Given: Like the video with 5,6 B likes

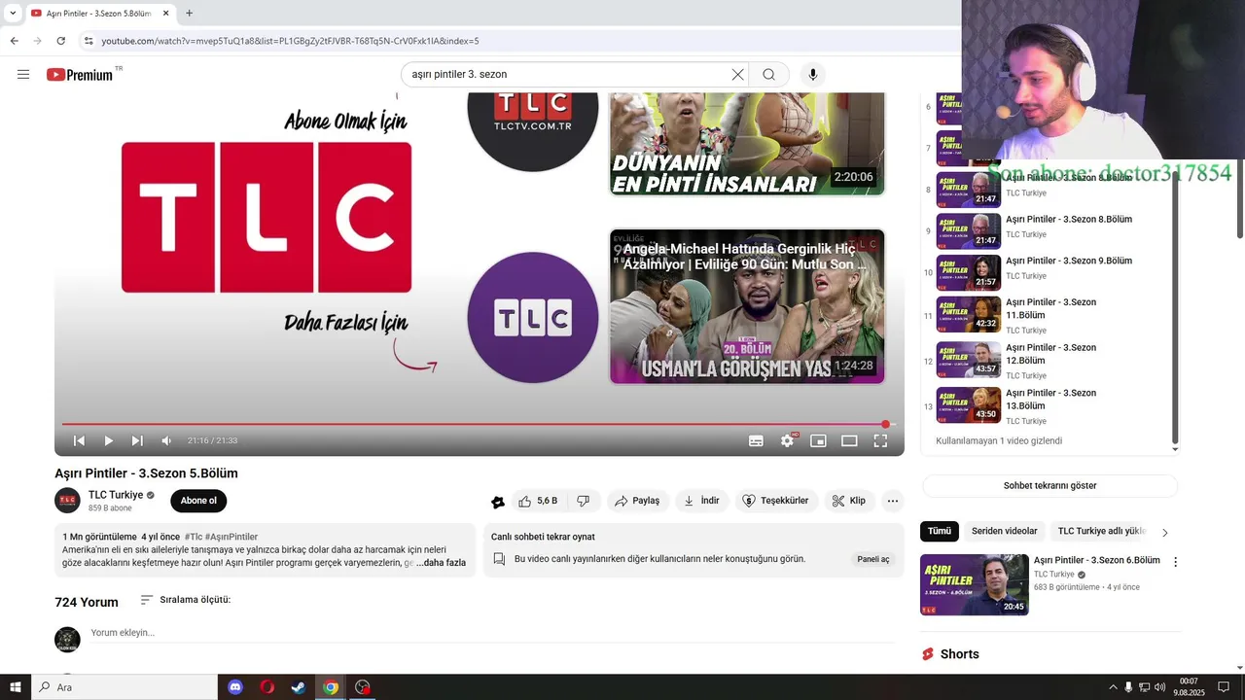Looking at the screenshot, I should (538, 501).
